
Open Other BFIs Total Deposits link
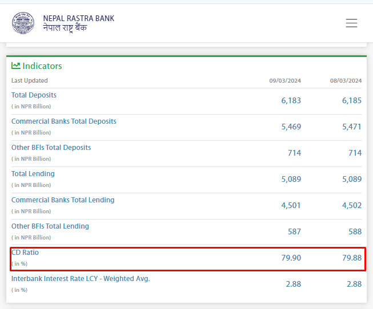tap(51, 148)
